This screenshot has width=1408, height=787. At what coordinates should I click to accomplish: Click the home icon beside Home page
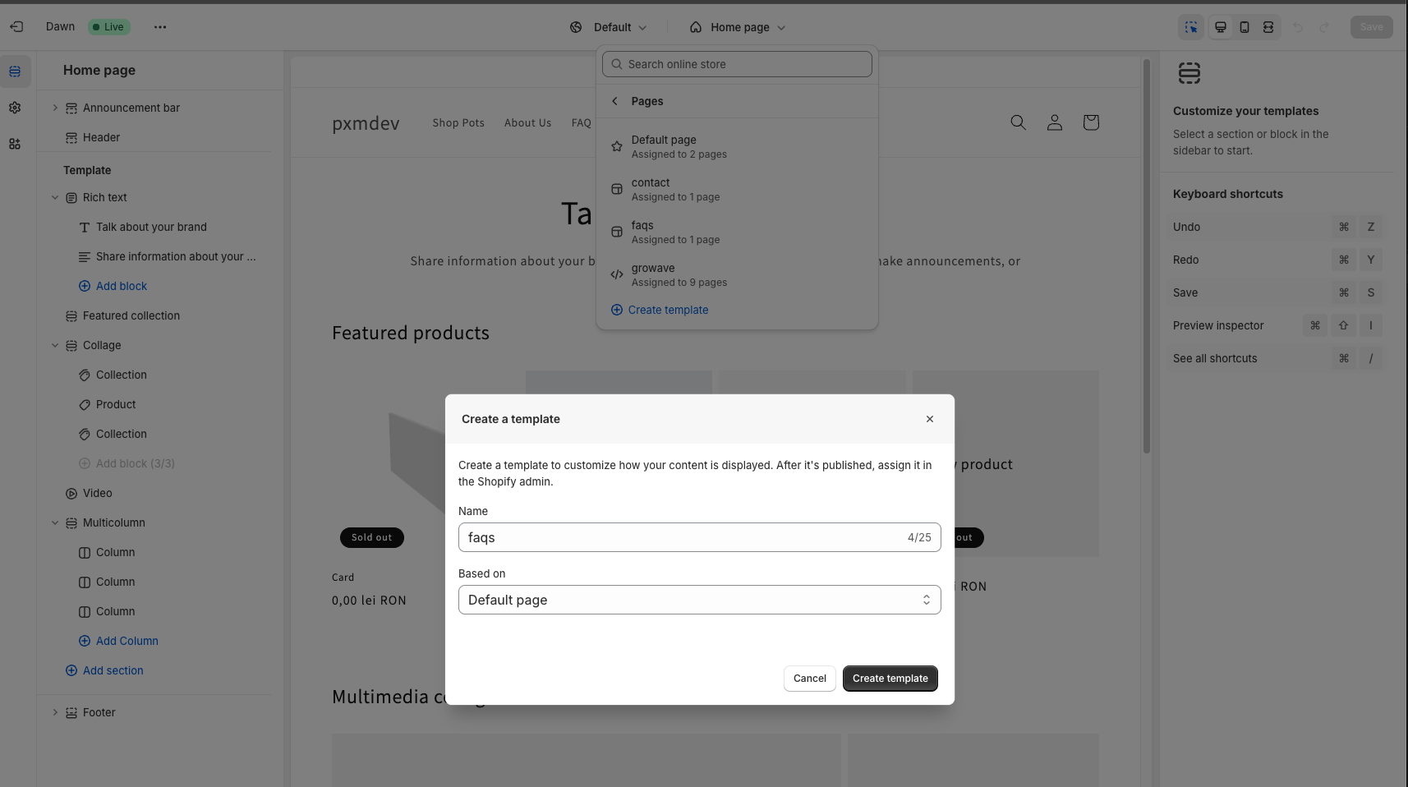pos(696,27)
